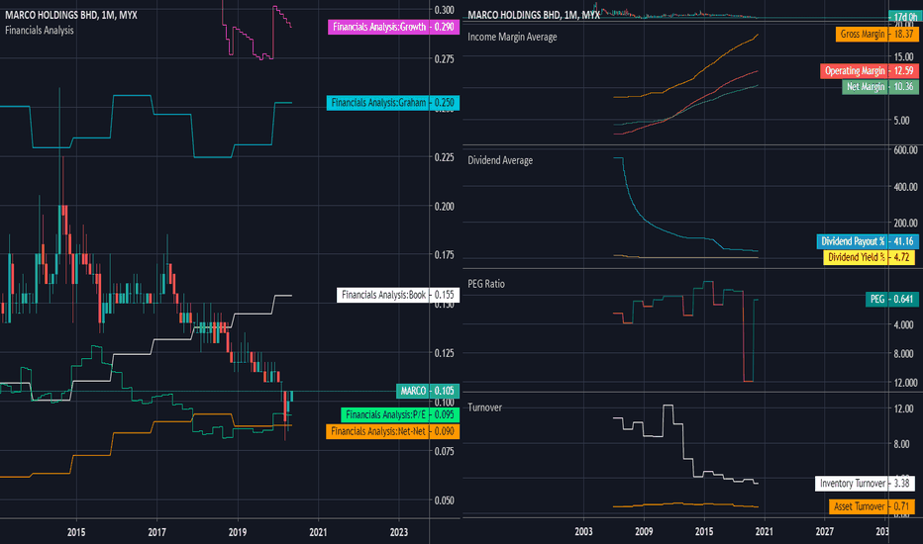
Task: Click the Inventory Turnover 3.38 label
Action: click(x=865, y=484)
